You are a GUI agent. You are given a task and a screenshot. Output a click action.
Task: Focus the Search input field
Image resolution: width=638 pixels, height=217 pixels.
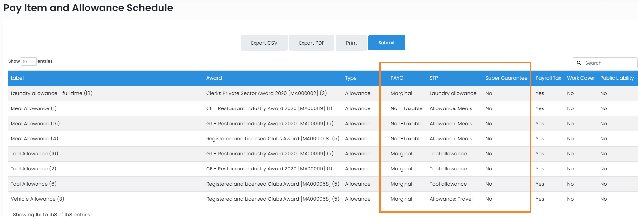[x=608, y=63]
